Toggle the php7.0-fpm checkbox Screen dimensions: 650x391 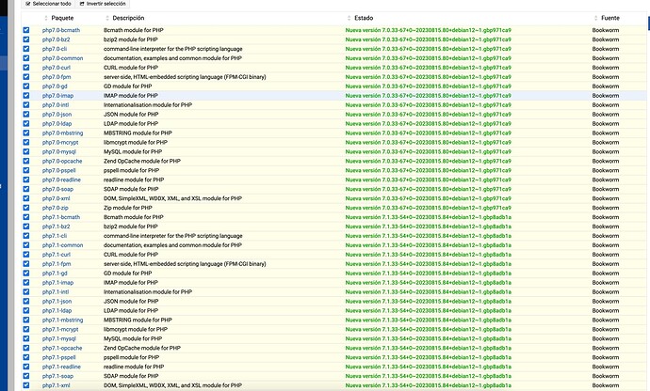point(26,76)
